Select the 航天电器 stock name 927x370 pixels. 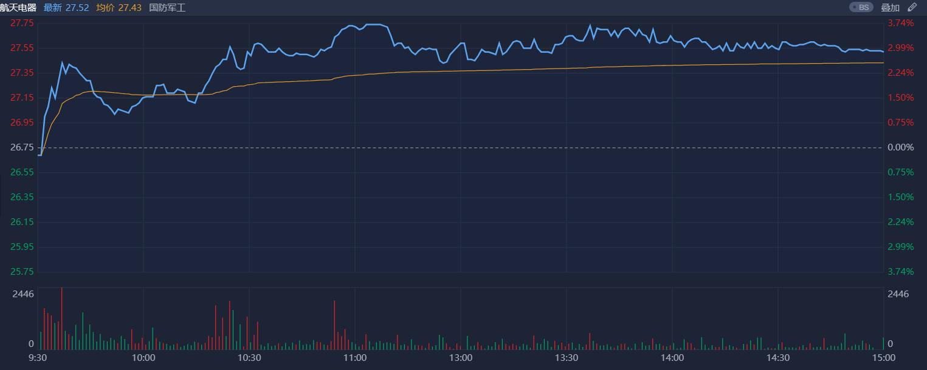click(18, 7)
